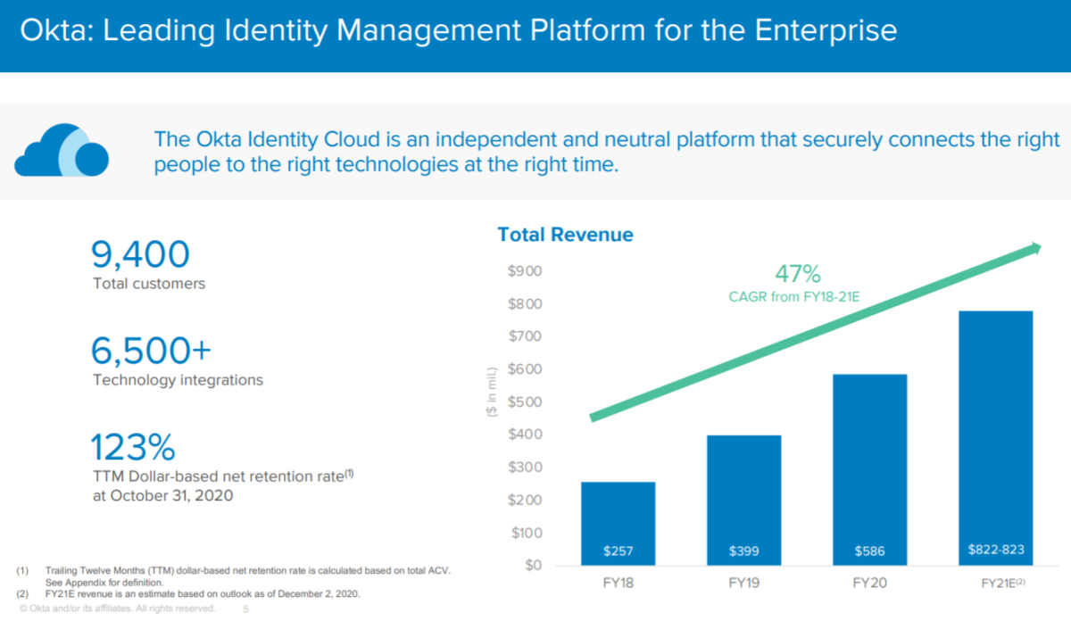Click the $900 y-axis label
The height and width of the screenshot is (621, 1071).
(x=525, y=271)
